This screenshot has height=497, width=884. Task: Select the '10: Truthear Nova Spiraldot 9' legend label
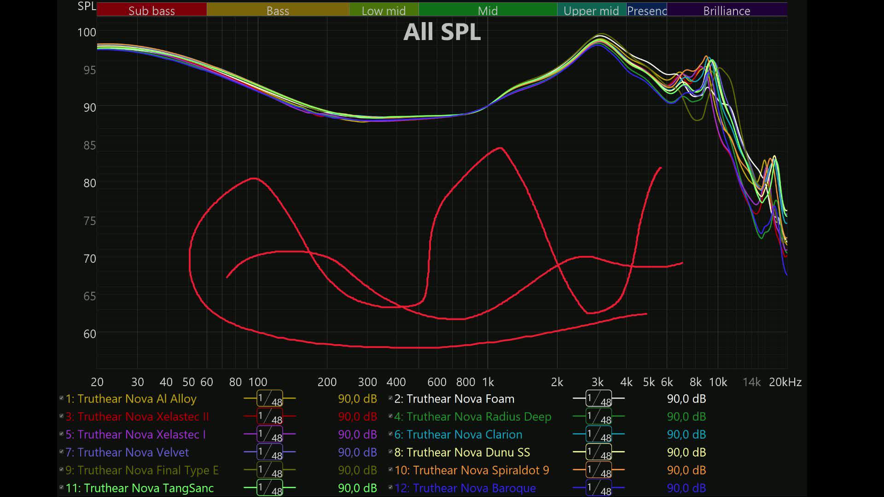click(472, 470)
